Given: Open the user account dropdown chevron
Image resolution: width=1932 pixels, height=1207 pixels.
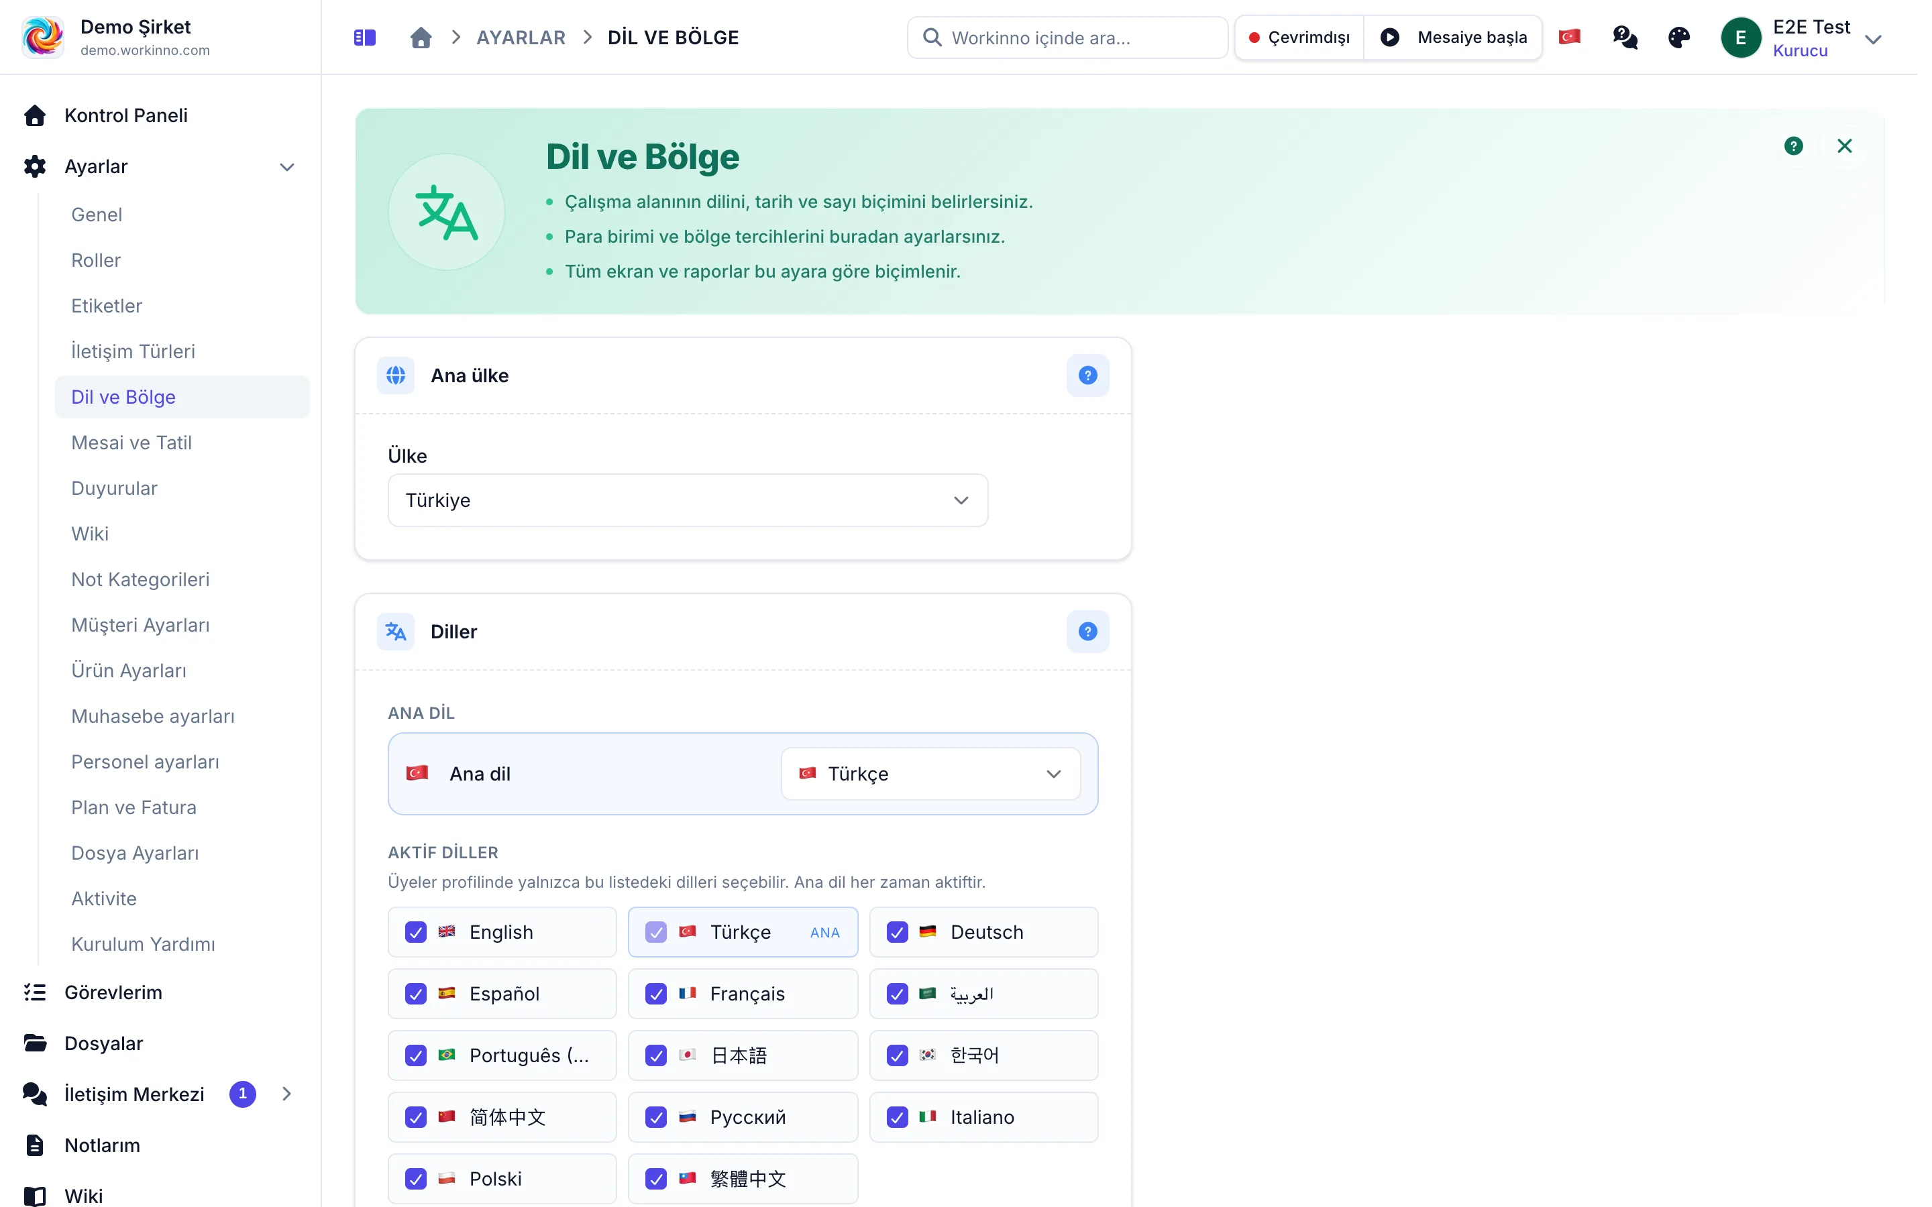Looking at the screenshot, I should (x=1873, y=39).
